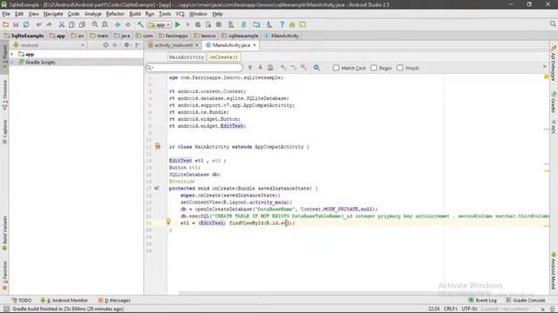Click the Make Project hammer icon
This screenshot has height=313, width=558.
tap(140, 25)
